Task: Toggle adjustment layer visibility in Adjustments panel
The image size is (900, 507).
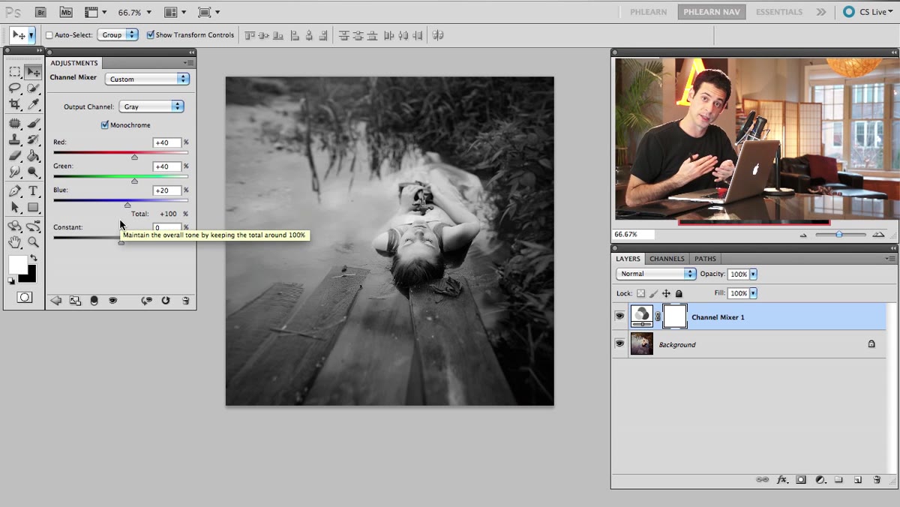Action: pyautogui.click(x=112, y=301)
